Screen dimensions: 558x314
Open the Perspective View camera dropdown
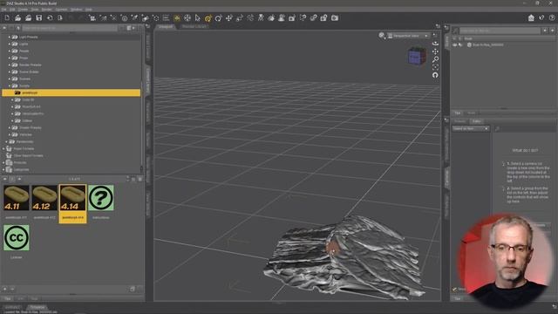[x=408, y=36]
